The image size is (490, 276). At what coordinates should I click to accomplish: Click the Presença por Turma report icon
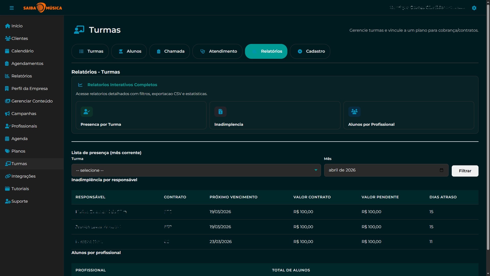[87, 112]
